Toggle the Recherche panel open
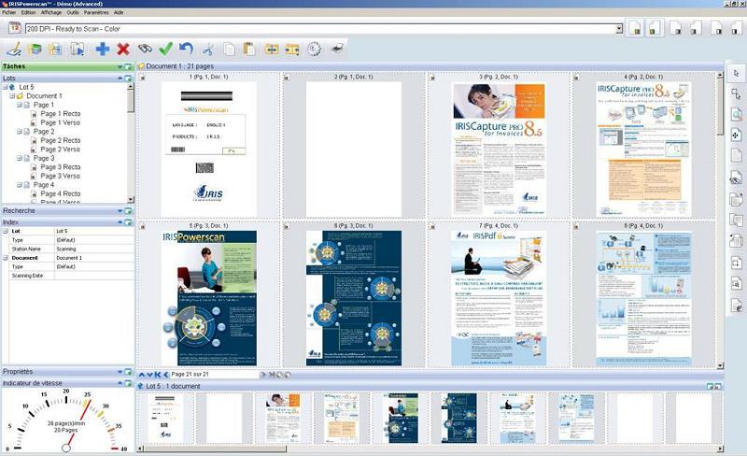The height and width of the screenshot is (456, 747). click(x=120, y=211)
